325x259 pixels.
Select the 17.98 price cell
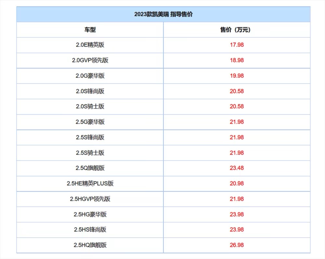(x=237, y=45)
